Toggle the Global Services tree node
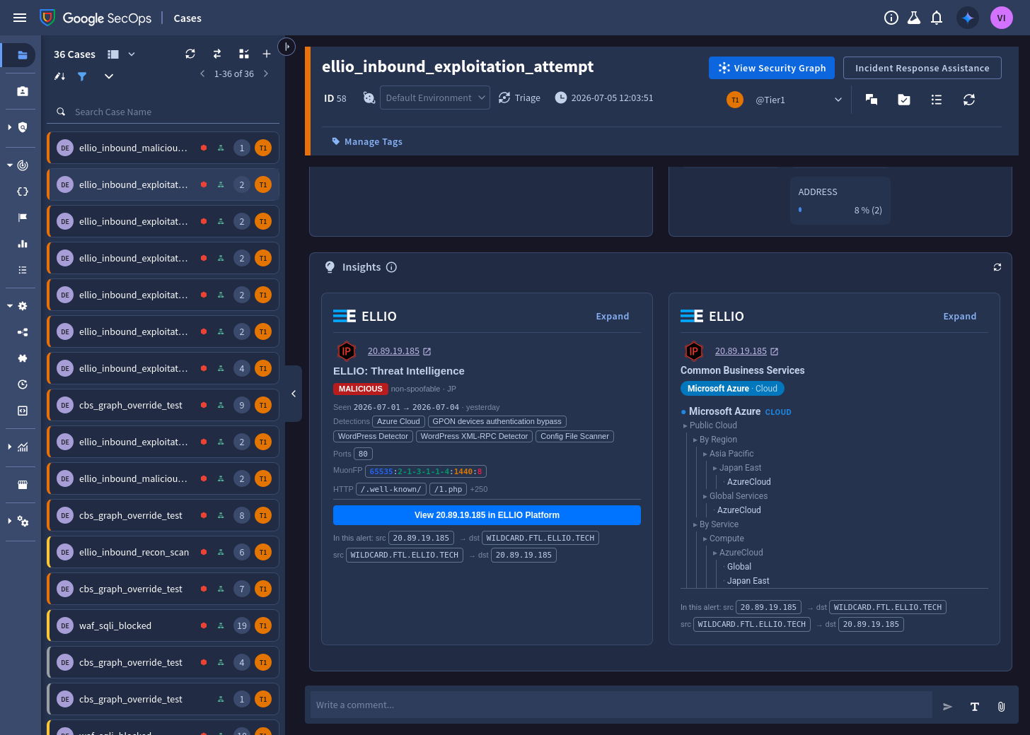The image size is (1030, 735). pyautogui.click(x=705, y=496)
